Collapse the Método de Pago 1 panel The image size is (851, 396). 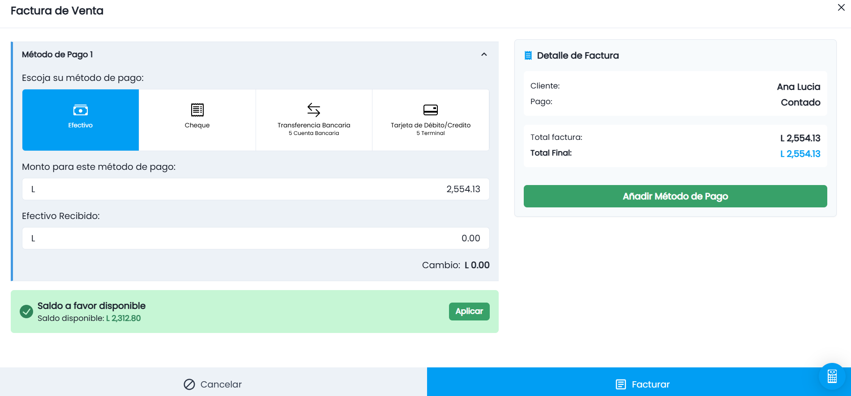click(x=484, y=55)
